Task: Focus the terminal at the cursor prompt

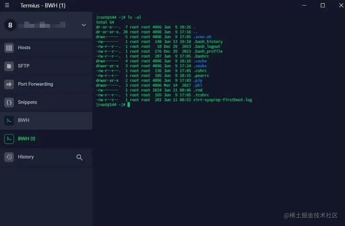Action: tap(128, 105)
